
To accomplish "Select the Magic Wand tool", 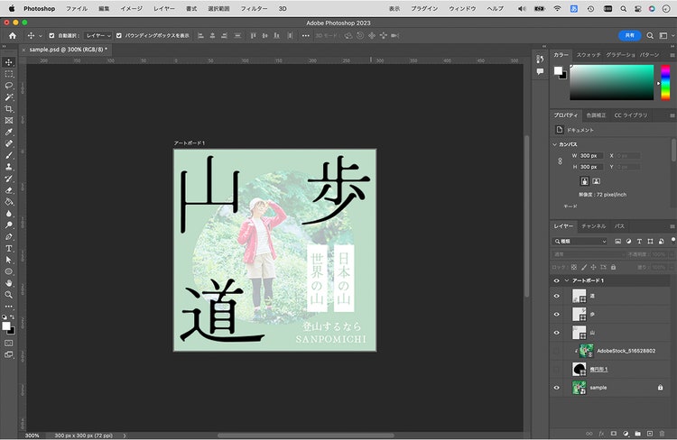I will 9,97.
